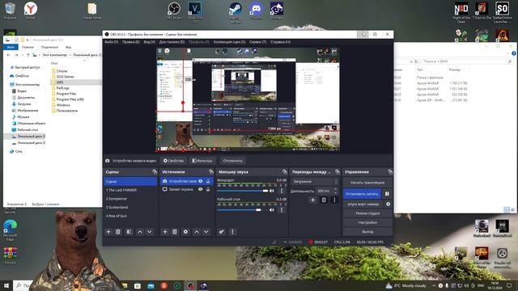Adjust the Микрофон volume slider
Viewport: 518px width, 291px height.
pyautogui.click(x=243, y=191)
